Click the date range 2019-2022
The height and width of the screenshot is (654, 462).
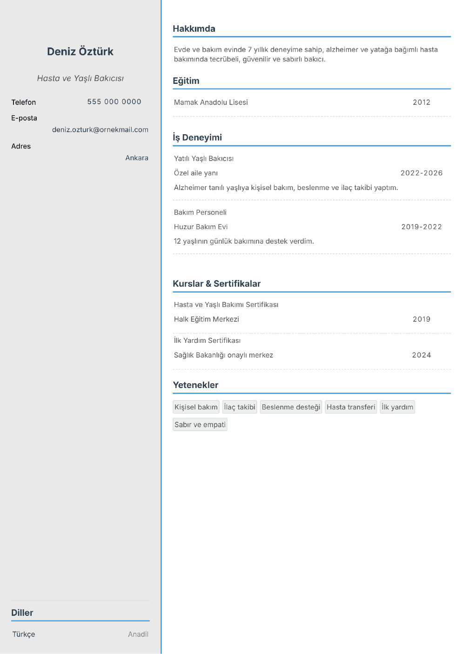click(422, 227)
